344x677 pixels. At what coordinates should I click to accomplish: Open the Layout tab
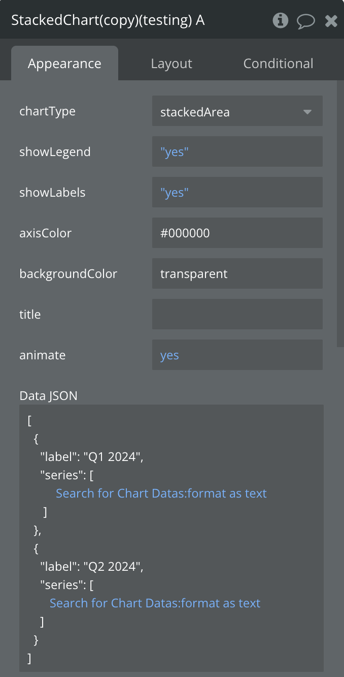pos(171,64)
